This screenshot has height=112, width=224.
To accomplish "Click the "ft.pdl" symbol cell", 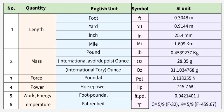I will point(139,96).
